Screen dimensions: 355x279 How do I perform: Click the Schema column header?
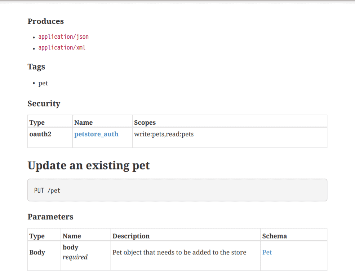(275, 236)
